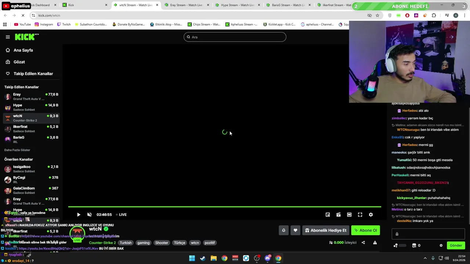
Task: Play the wtcN stream video
Action: coord(78,215)
